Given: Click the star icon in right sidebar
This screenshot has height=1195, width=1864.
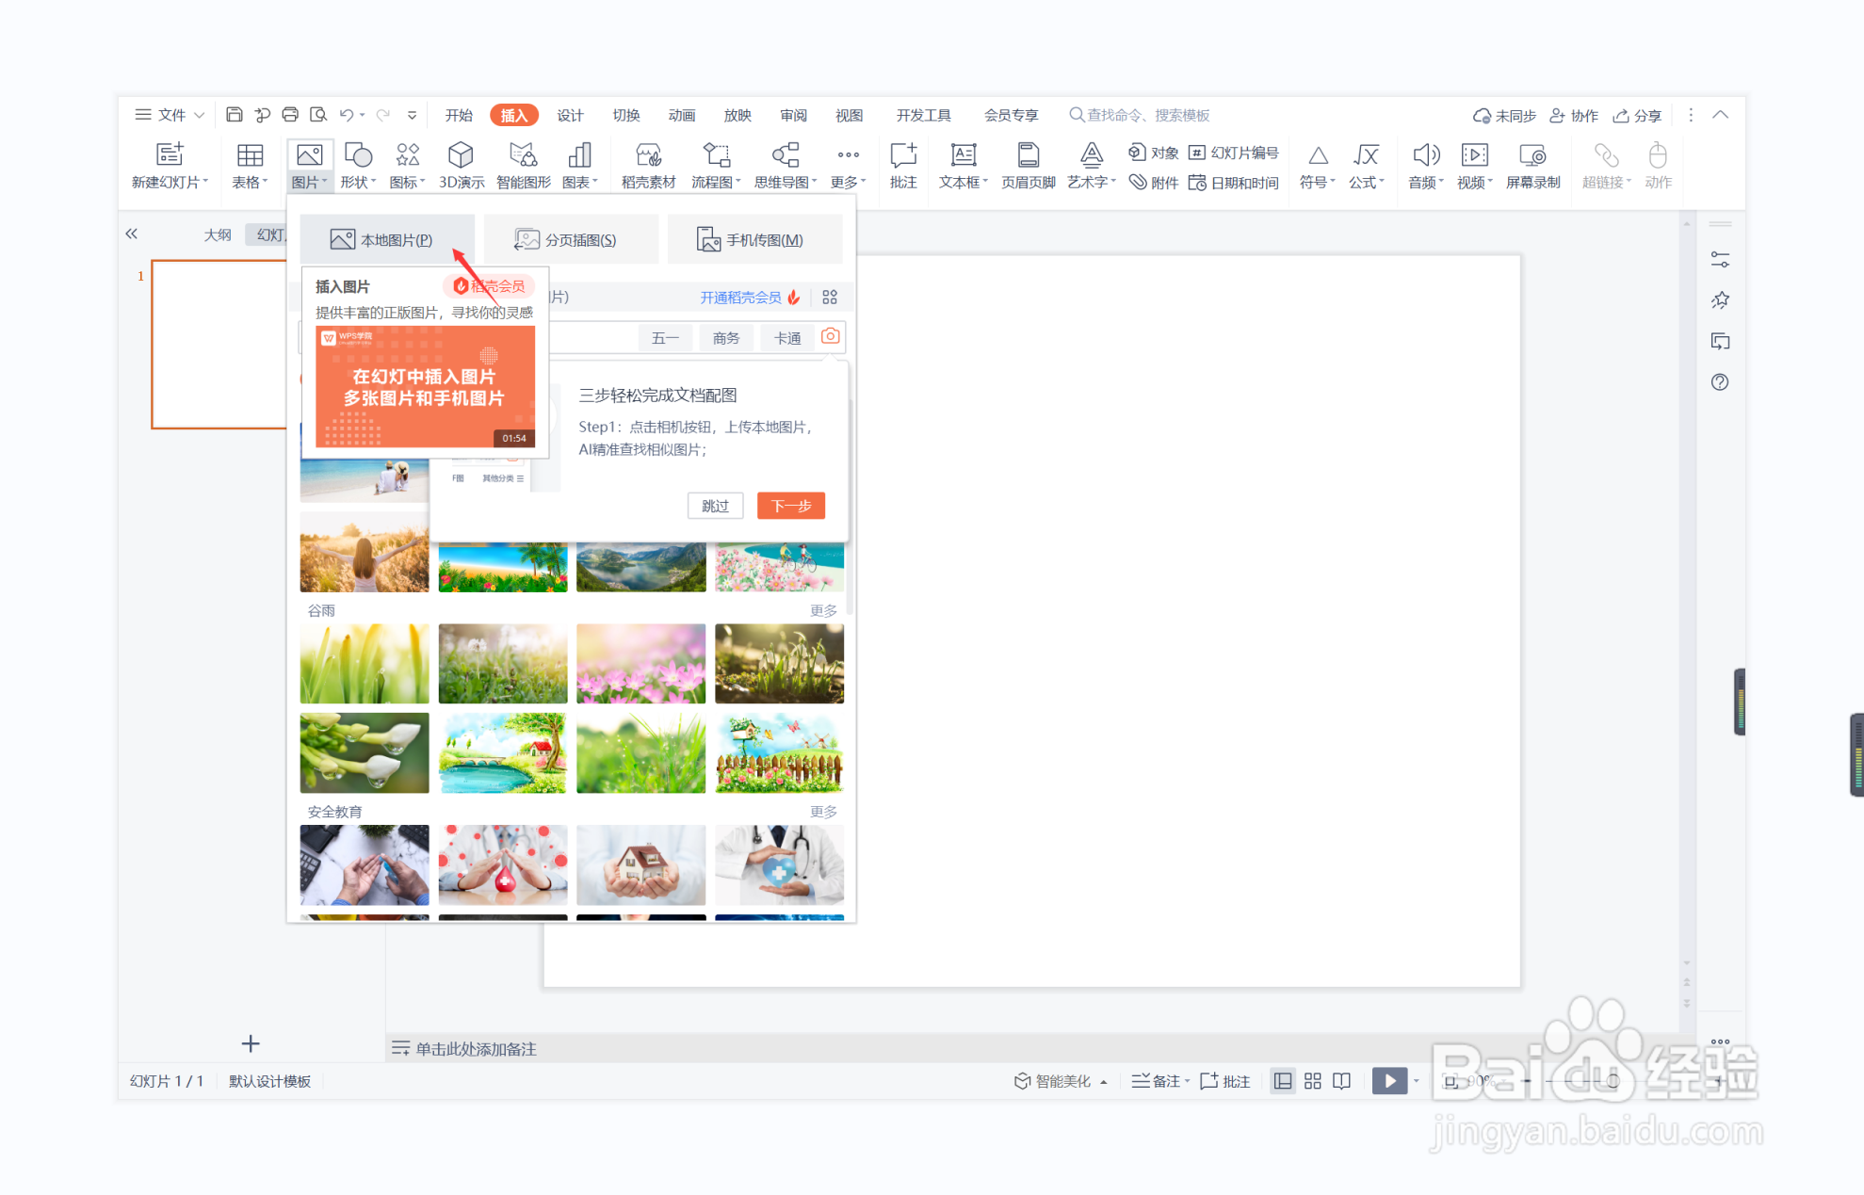Looking at the screenshot, I should [x=1720, y=300].
